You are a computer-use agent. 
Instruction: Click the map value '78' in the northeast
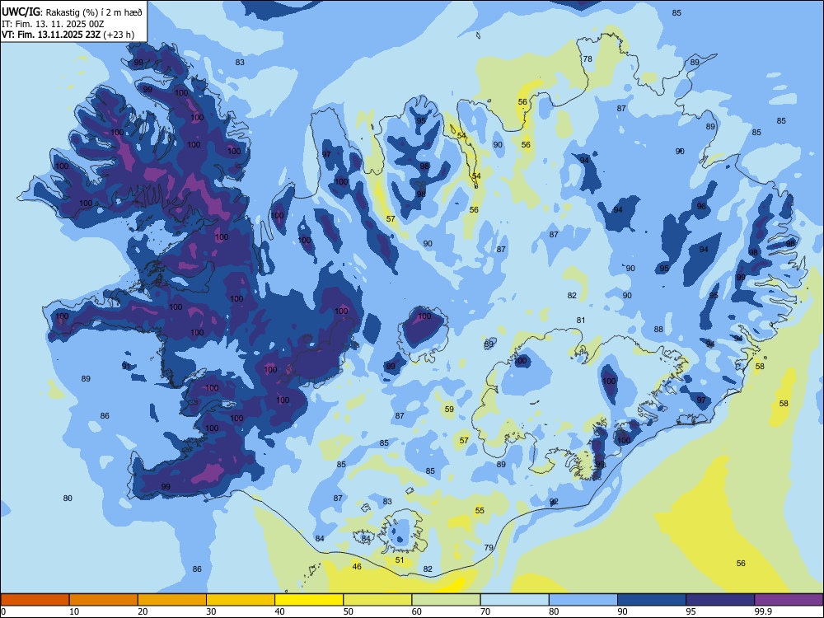point(588,59)
